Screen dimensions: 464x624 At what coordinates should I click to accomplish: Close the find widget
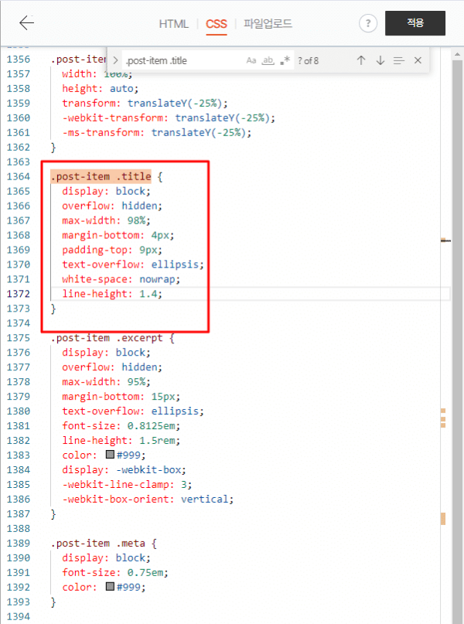point(418,60)
